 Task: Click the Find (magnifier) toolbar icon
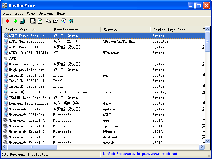(64, 21)
